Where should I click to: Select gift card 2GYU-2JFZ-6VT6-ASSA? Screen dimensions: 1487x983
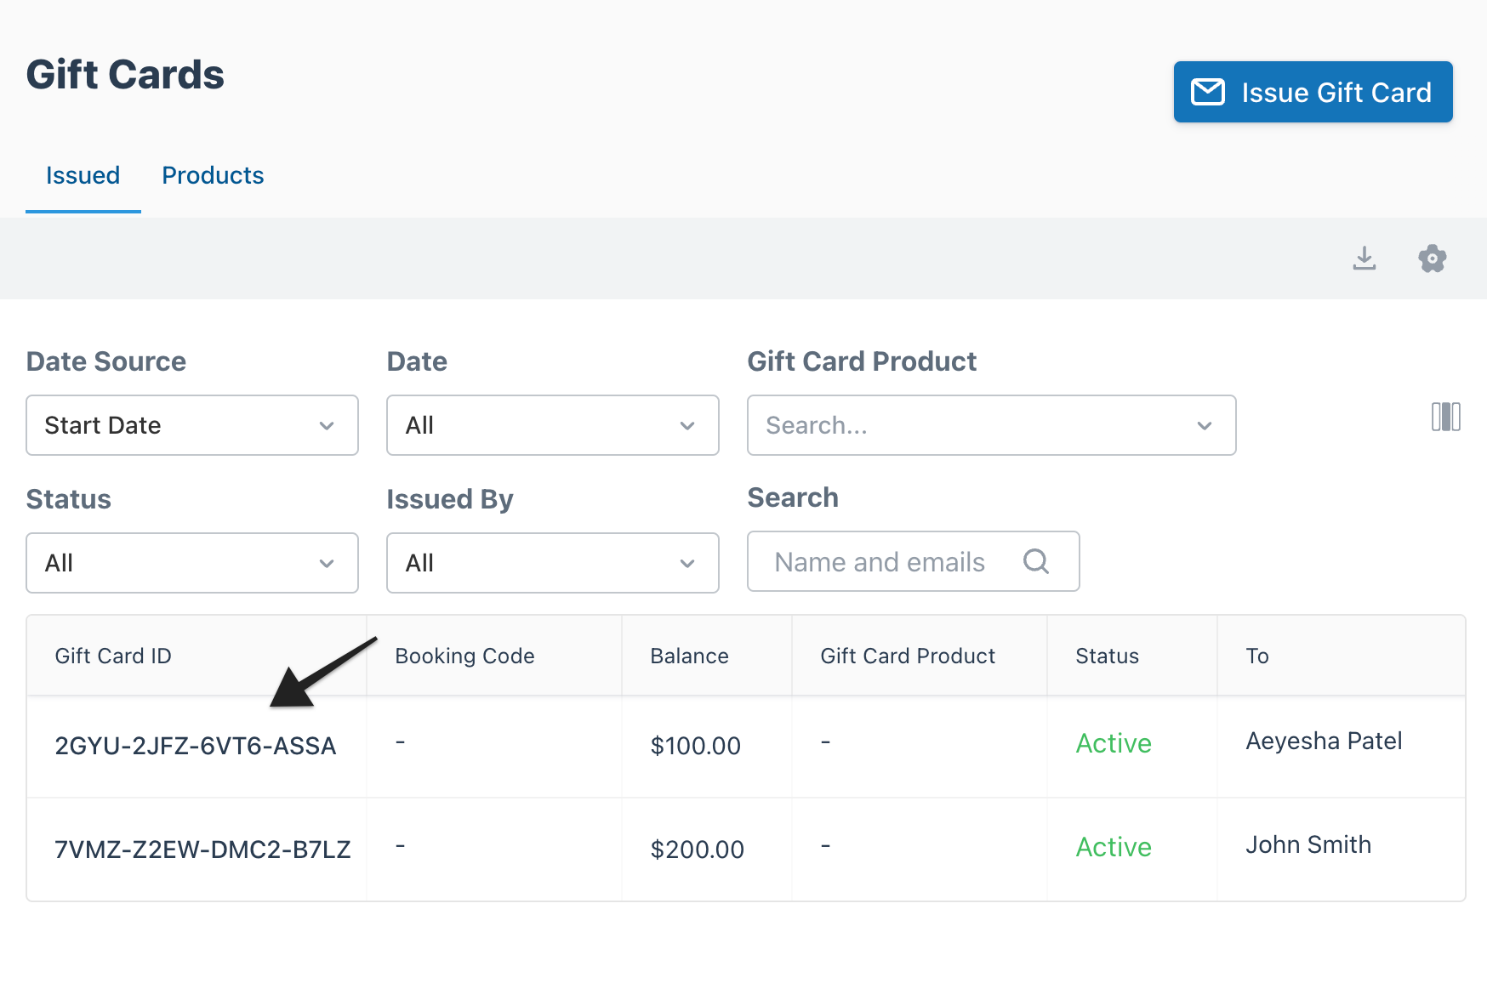click(196, 746)
